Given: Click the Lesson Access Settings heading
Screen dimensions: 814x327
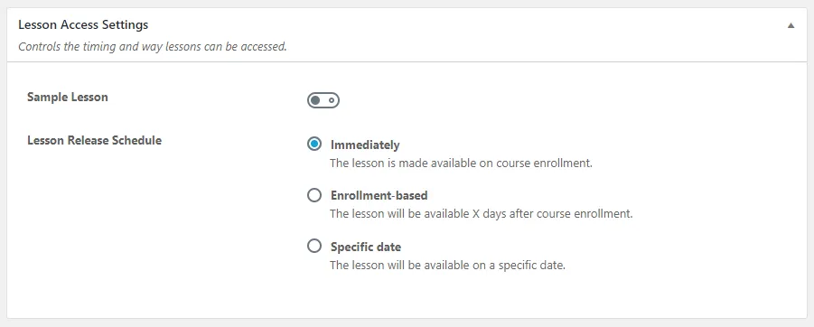Looking at the screenshot, I should [x=83, y=24].
